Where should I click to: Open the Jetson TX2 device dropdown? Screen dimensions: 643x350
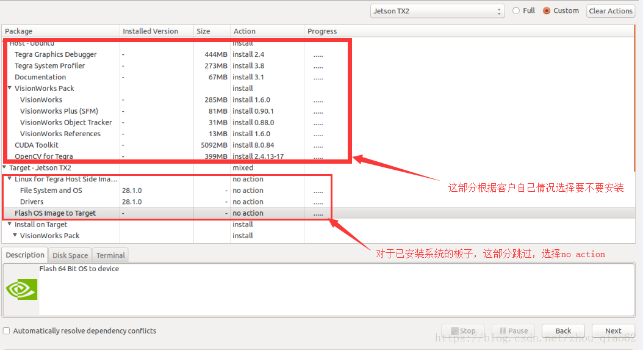pyautogui.click(x=437, y=11)
